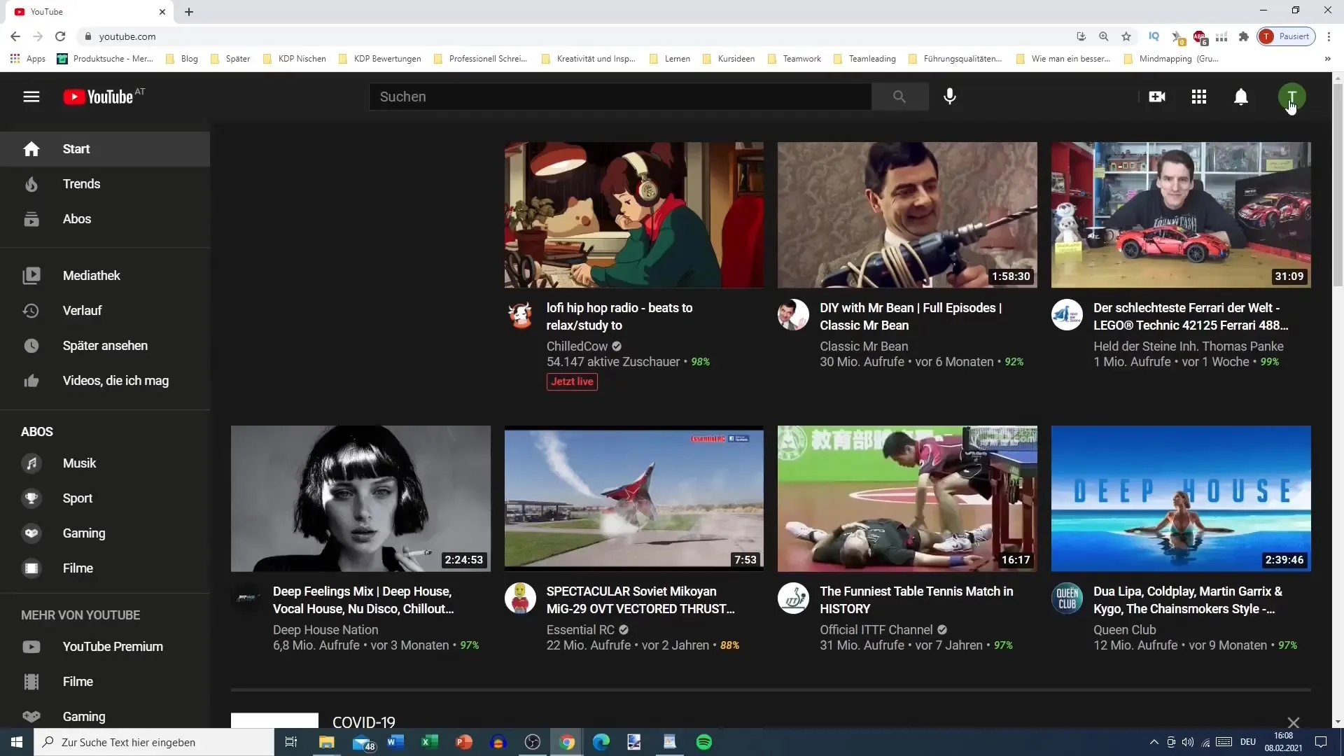
Task: Open Gaming under ABOS
Action: (105, 533)
